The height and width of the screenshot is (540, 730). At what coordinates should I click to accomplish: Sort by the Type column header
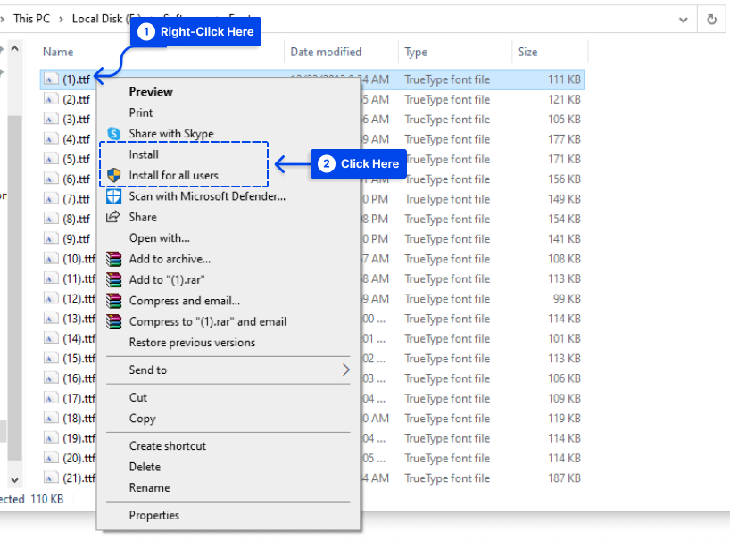point(416,52)
